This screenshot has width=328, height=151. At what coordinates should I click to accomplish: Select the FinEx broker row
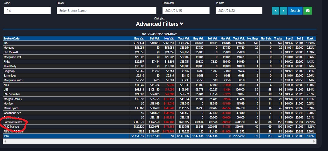159,61
